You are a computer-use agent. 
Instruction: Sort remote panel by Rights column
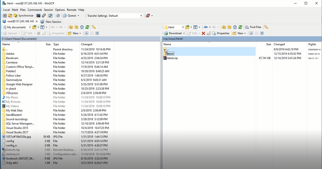[x=314, y=44]
